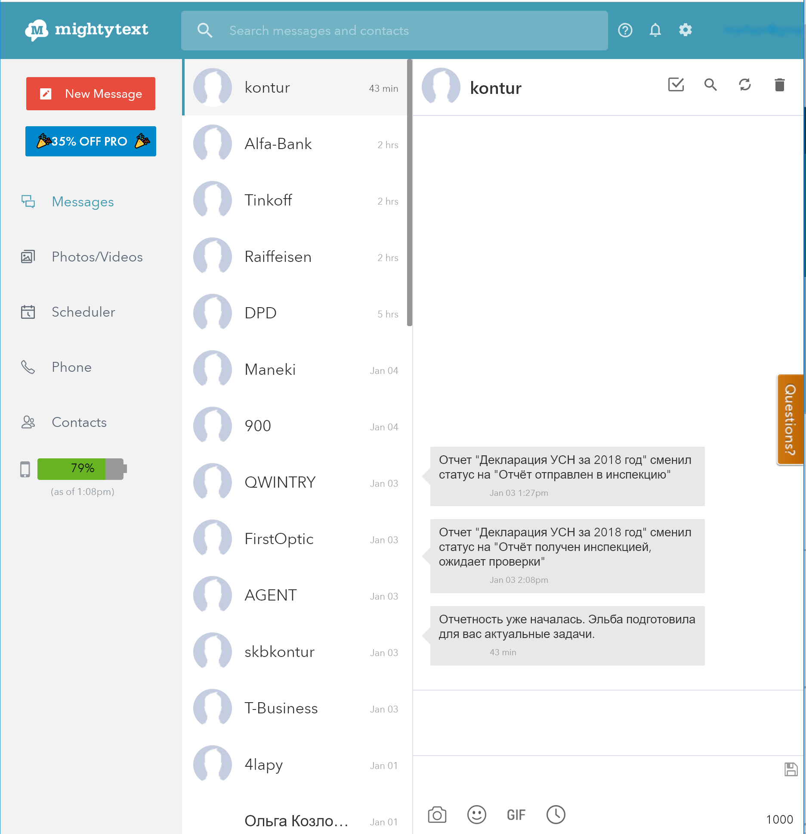The height and width of the screenshot is (834, 806).
Task: Click the 79% battery level bar
Action: (x=82, y=469)
